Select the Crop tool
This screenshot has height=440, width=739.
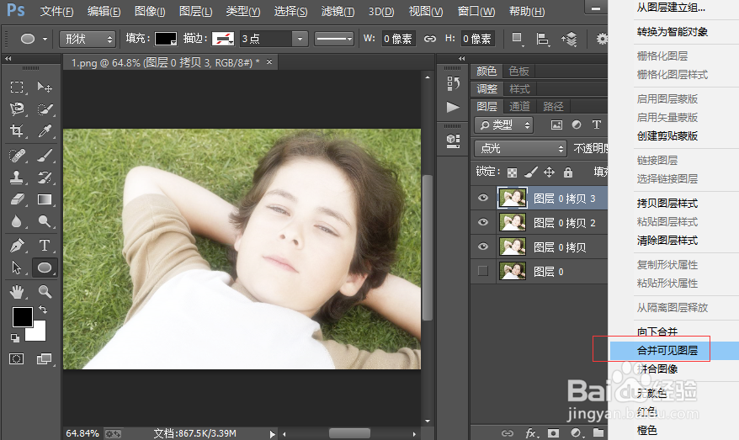(17, 131)
